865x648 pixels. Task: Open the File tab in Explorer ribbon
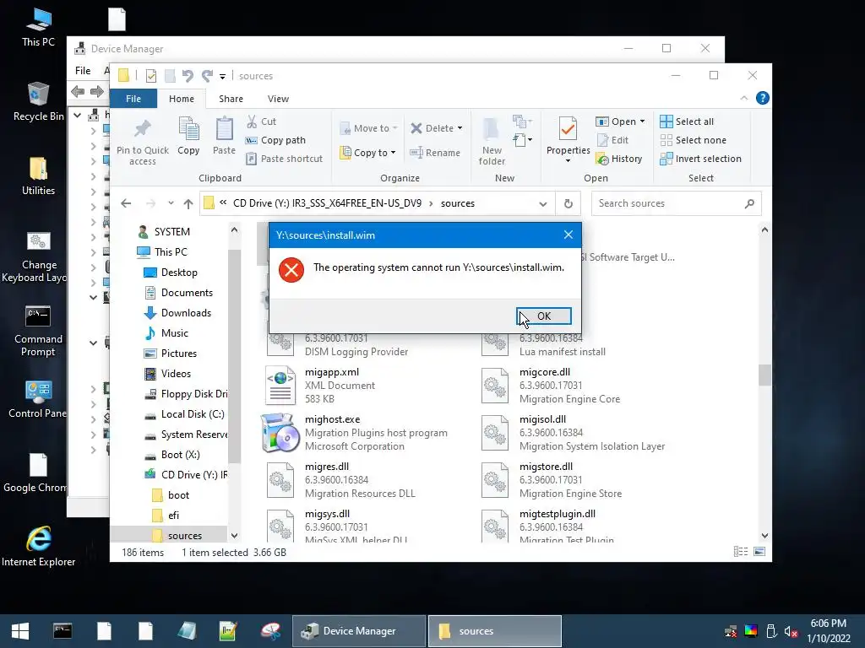(x=133, y=99)
